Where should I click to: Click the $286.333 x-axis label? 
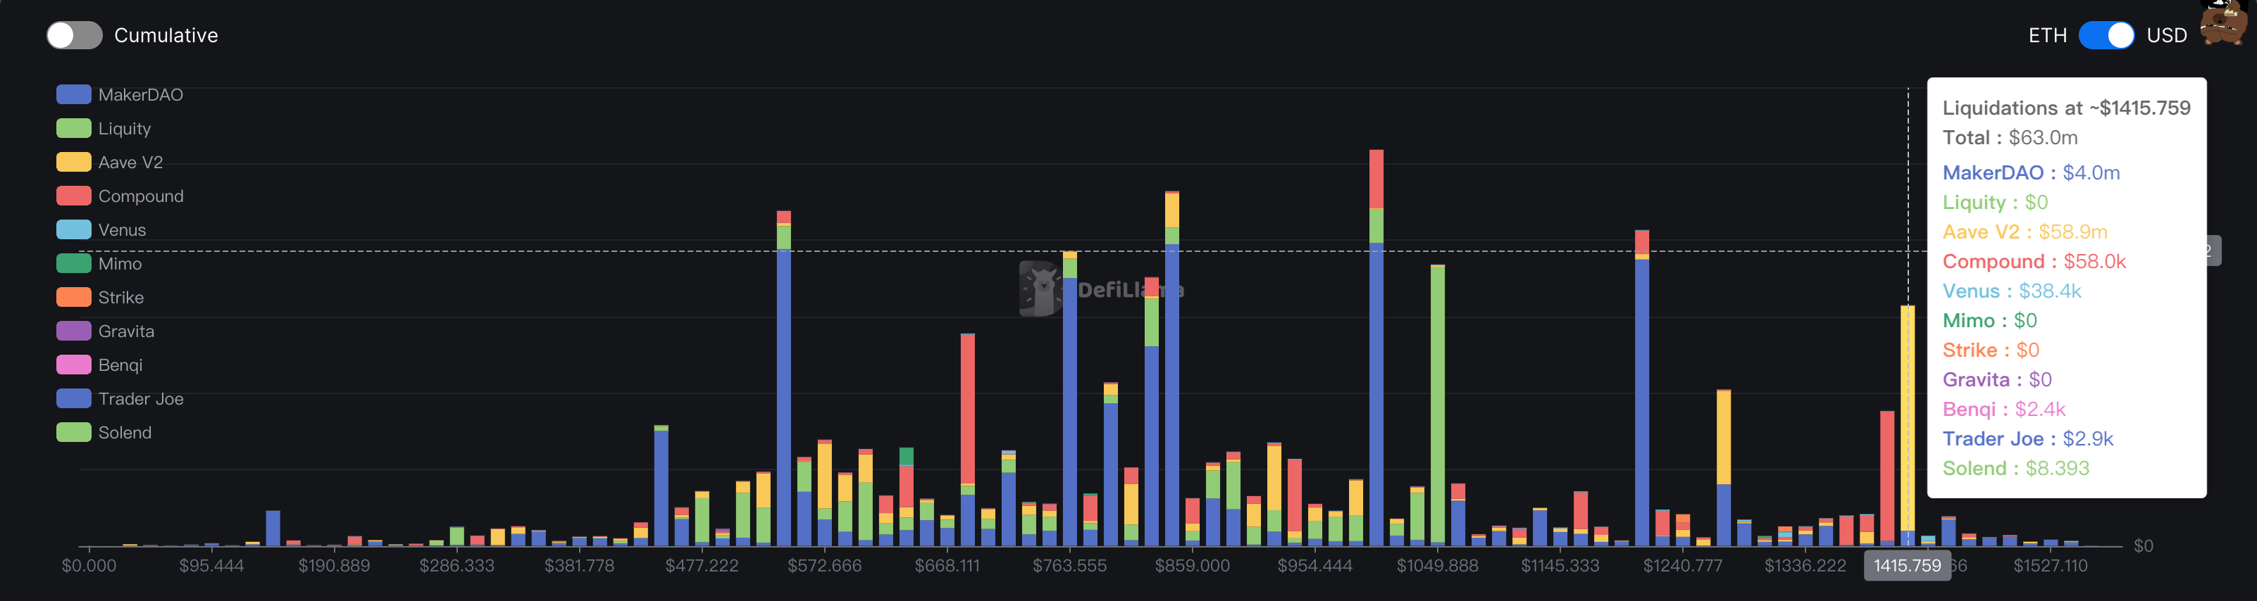[456, 566]
